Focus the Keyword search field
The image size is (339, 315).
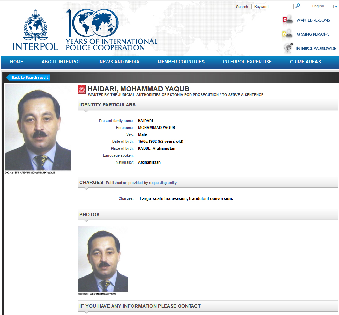click(272, 7)
